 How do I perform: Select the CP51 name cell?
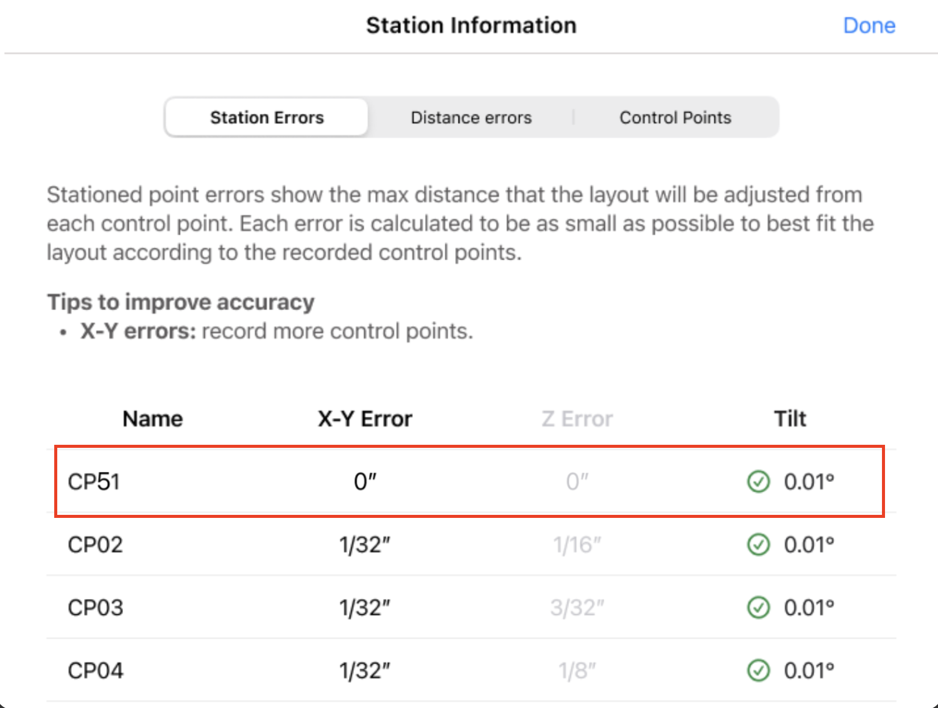94,481
